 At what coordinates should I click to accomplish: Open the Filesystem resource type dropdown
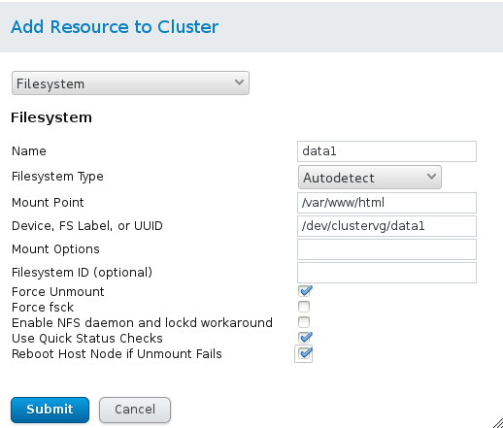pyautogui.click(x=130, y=83)
